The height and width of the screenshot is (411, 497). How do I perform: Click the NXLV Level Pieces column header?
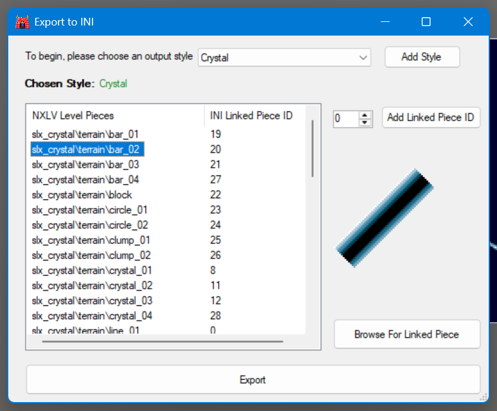click(73, 116)
